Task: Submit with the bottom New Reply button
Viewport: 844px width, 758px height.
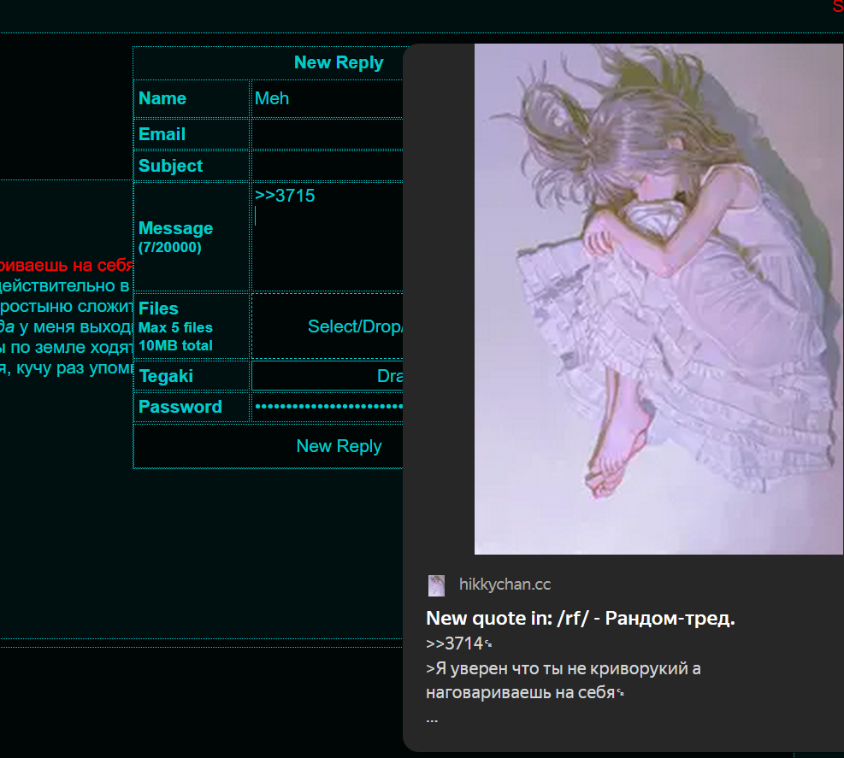Action: [x=339, y=446]
